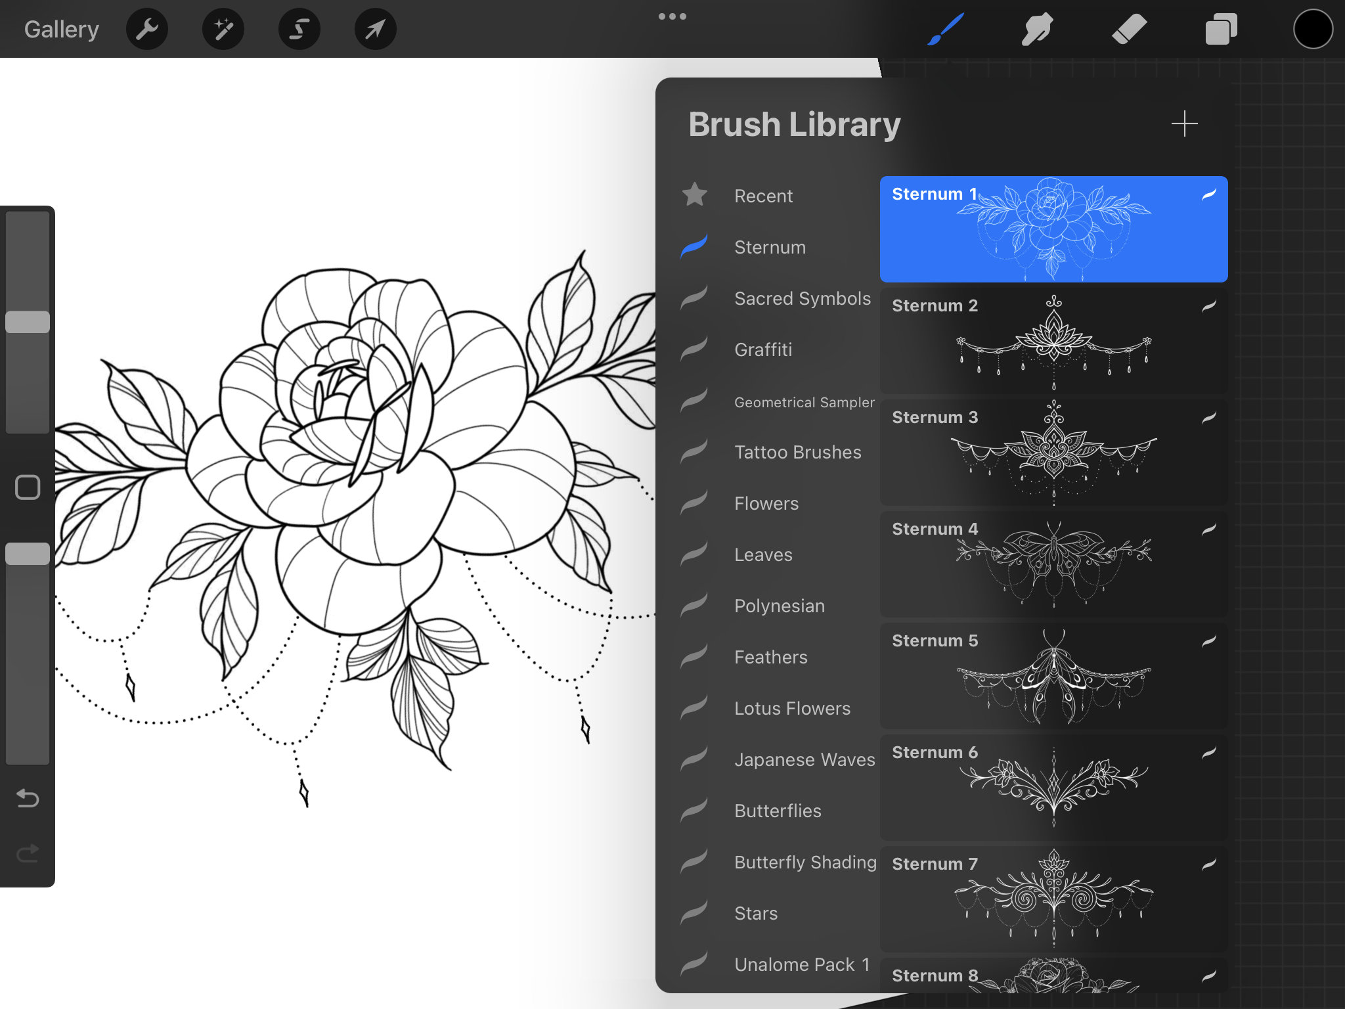Click the brush opacity slider handle
The width and height of the screenshot is (1345, 1009).
pyautogui.click(x=28, y=554)
